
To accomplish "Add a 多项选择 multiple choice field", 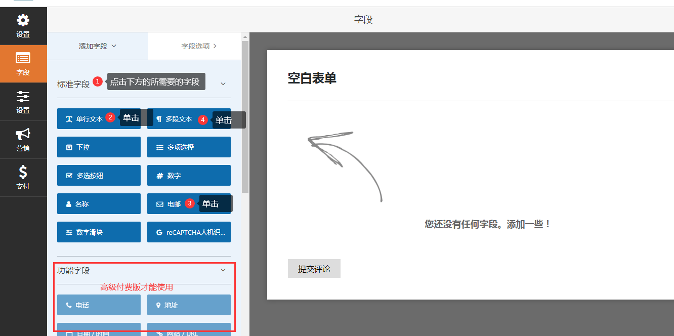I will (x=189, y=147).
